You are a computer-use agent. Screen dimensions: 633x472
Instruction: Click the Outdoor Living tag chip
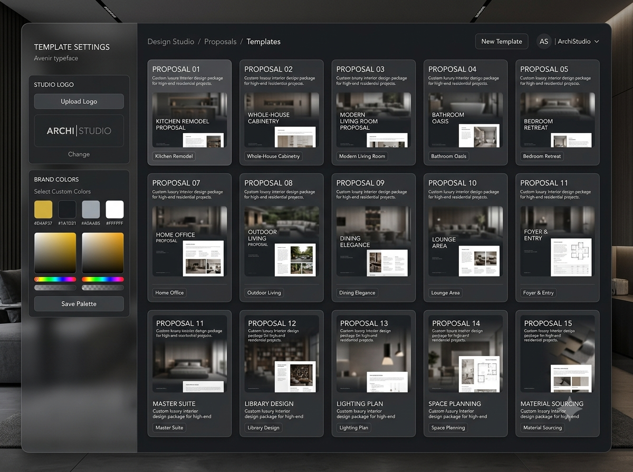click(x=264, y=293)
